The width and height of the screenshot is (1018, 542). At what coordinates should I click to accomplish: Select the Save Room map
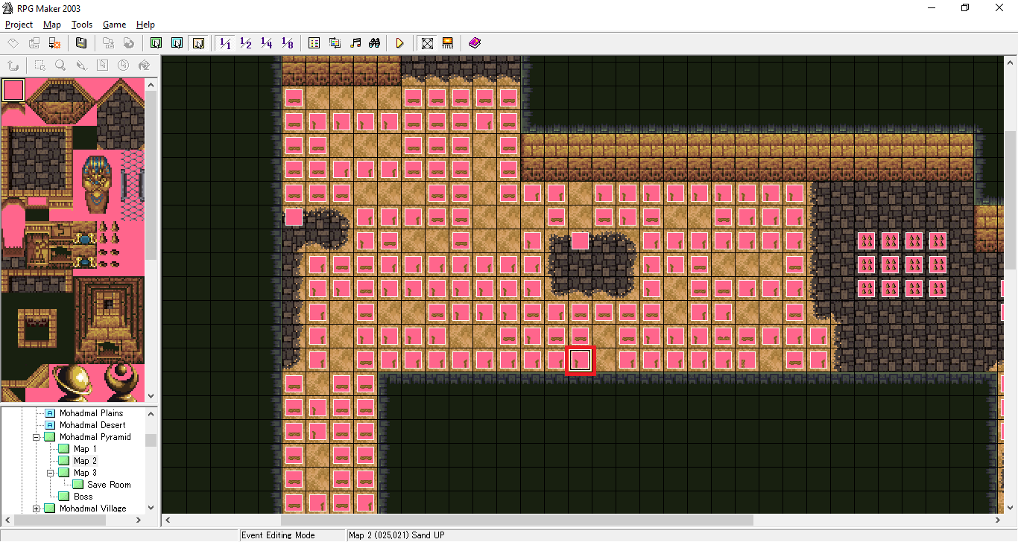click(x=109, y=485)
